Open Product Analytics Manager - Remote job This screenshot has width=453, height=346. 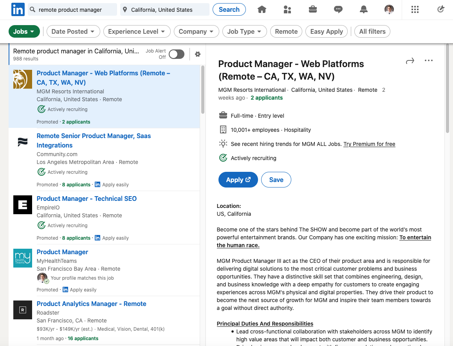pos(91,304)
